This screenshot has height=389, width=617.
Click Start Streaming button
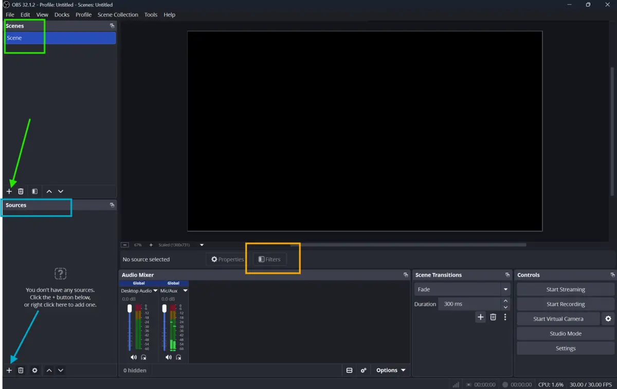pyautogui.click(x=566, y=289)
